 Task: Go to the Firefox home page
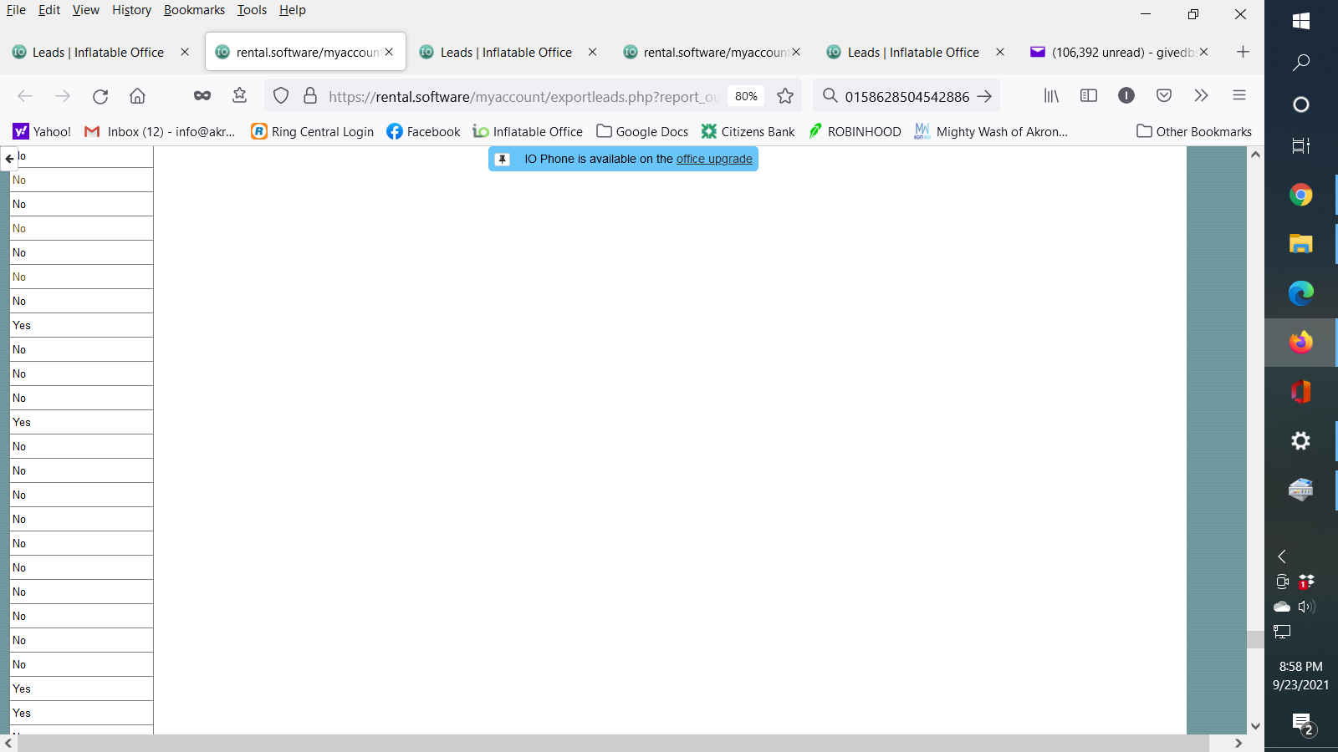pyautogui.click(x=137, y=96)
